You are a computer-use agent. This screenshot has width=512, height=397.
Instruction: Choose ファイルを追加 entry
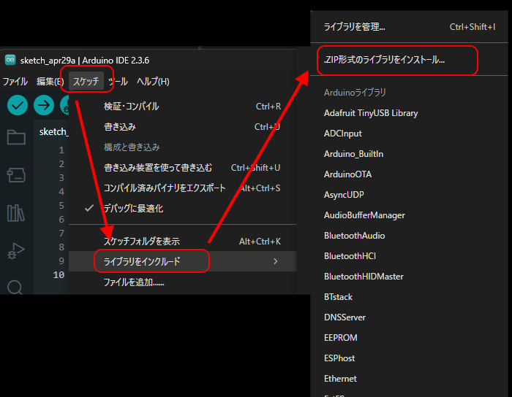pos(183,282)
